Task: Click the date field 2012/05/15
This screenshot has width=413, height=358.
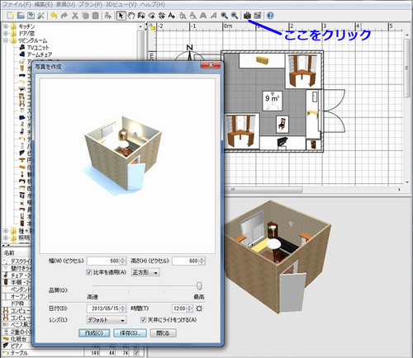Action: [x=104, y=309]
